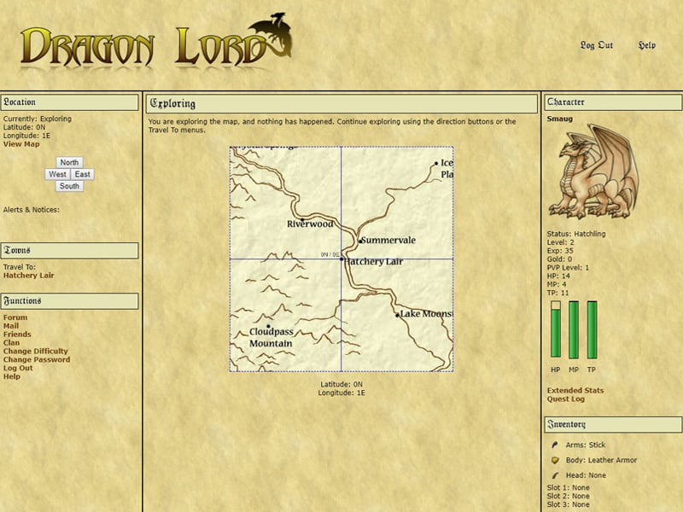Open View Map in the Location panel
683x512 pixels.
point(22,143)
